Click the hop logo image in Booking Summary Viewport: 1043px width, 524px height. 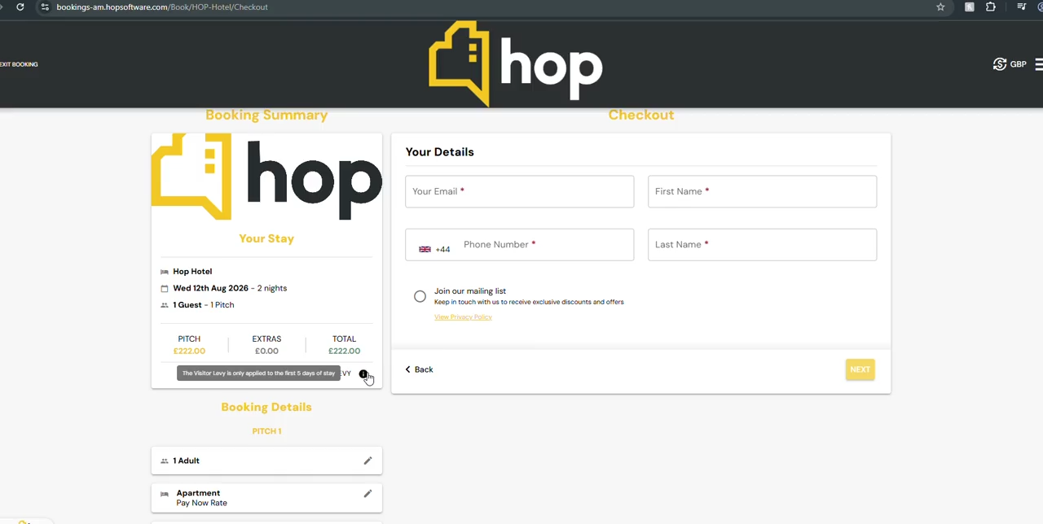(x=266, y=177)
